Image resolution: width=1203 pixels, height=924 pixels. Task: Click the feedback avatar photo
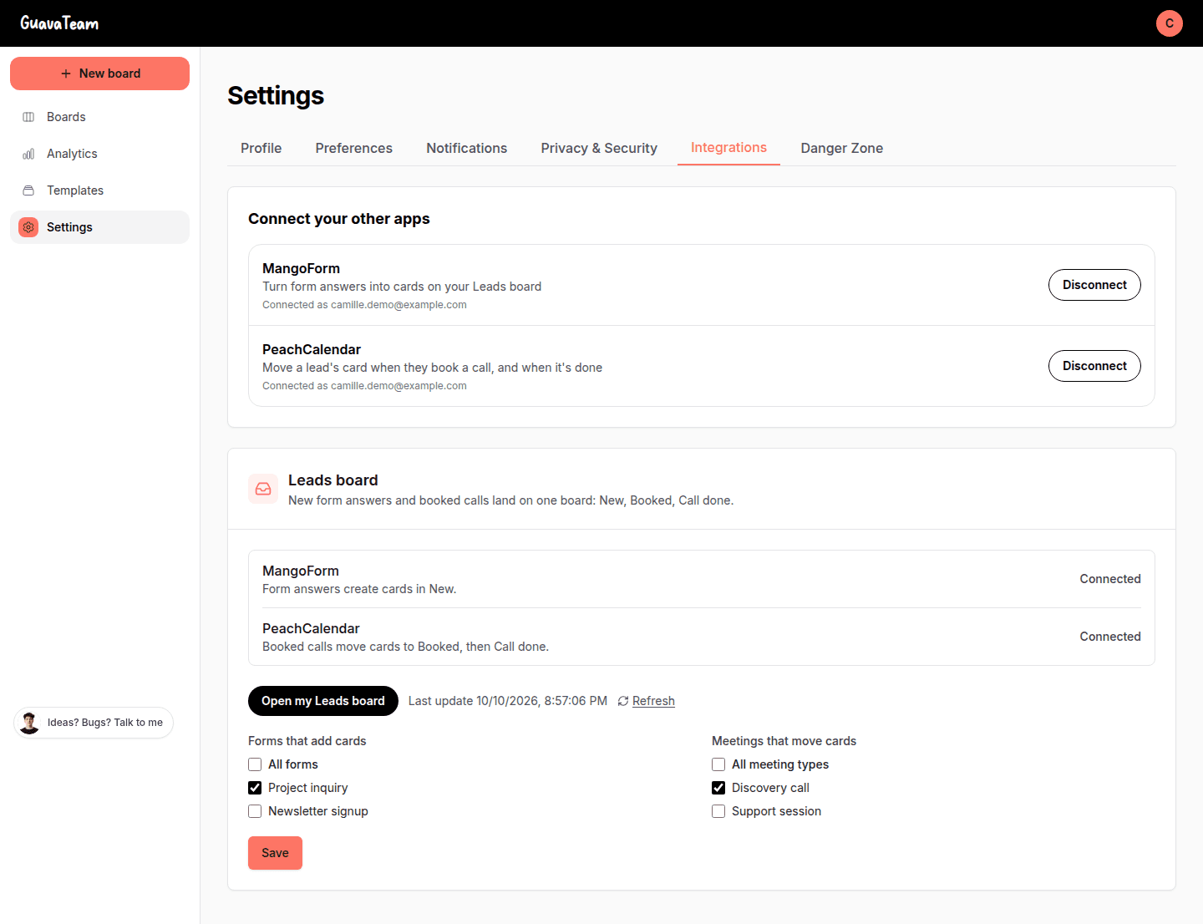[x=29, y=723]
